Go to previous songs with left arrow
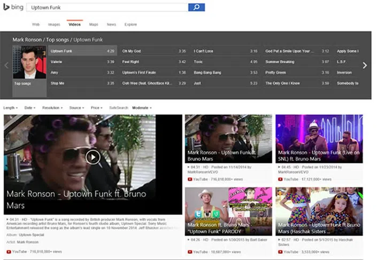This screenshot has width=385, height=260. pos(6,65)
